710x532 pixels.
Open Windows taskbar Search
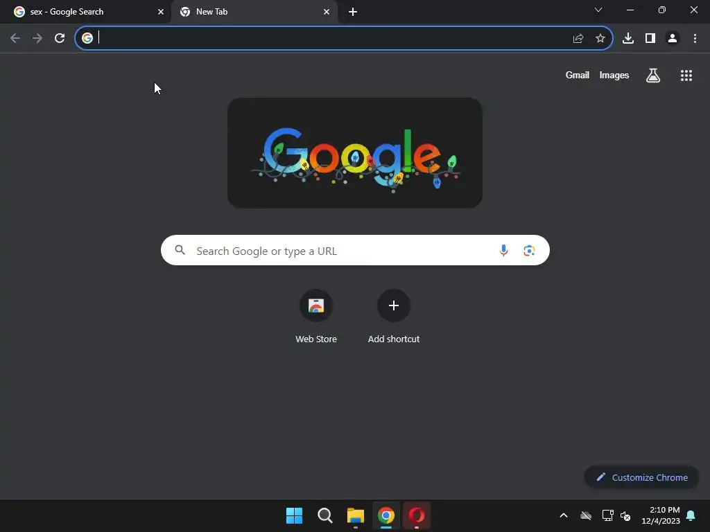[x=324, y=515]
